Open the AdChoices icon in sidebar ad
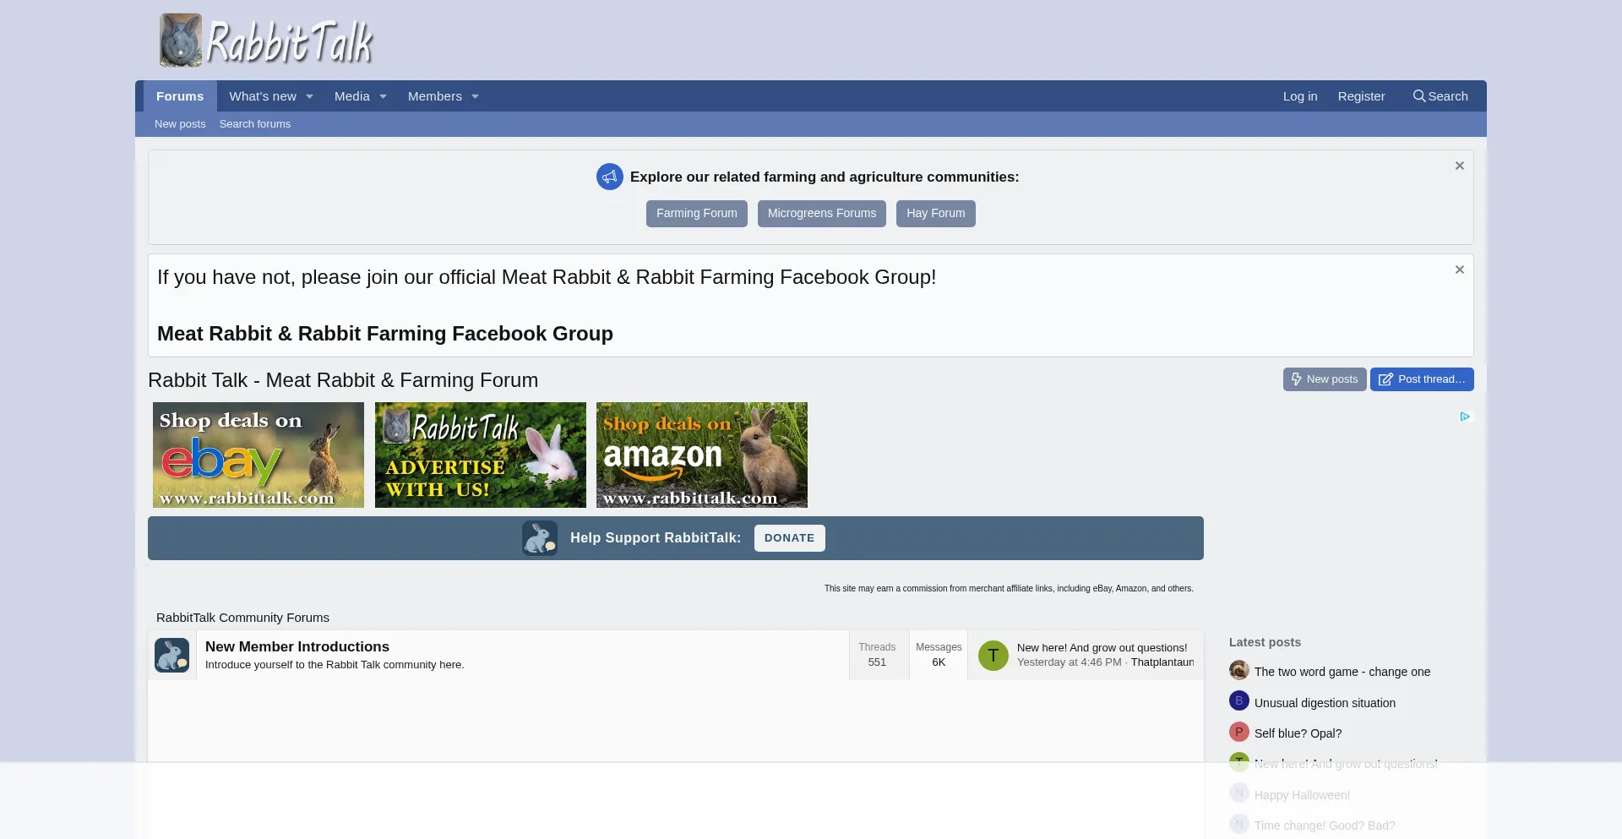Image resolution: width=1622 pixels, height=839 pixels. click(1465, 417)
